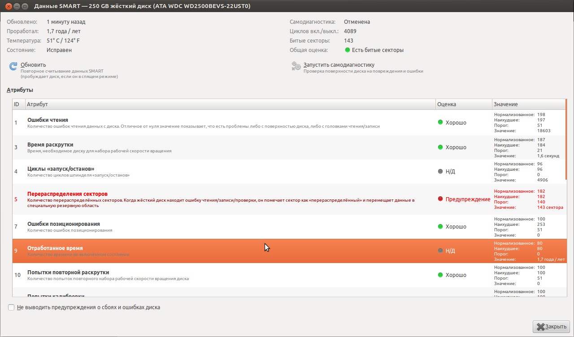
Task: Click the Исправен state value
Action: coord(59,50)
